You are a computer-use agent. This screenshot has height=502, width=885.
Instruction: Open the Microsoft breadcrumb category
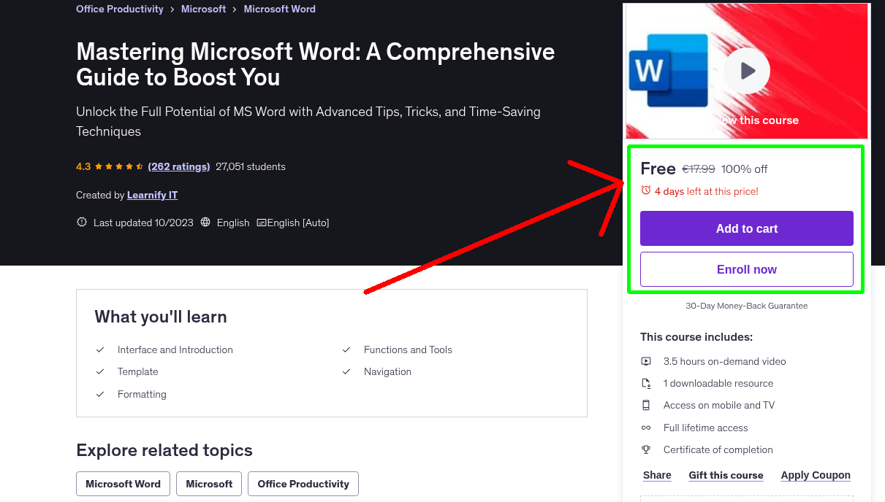click(x=203, y=9)
